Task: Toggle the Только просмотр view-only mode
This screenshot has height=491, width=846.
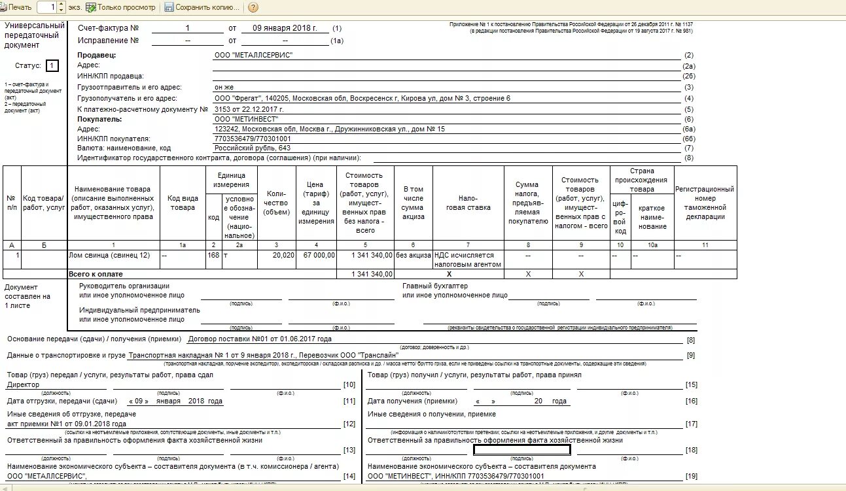Action: 121,7
